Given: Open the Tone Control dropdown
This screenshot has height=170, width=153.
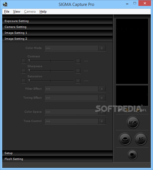Looking at the screenshot, I should (75, 121).
